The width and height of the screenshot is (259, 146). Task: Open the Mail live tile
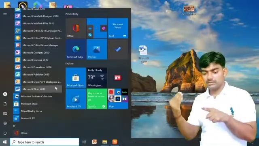tap(118, 28)
